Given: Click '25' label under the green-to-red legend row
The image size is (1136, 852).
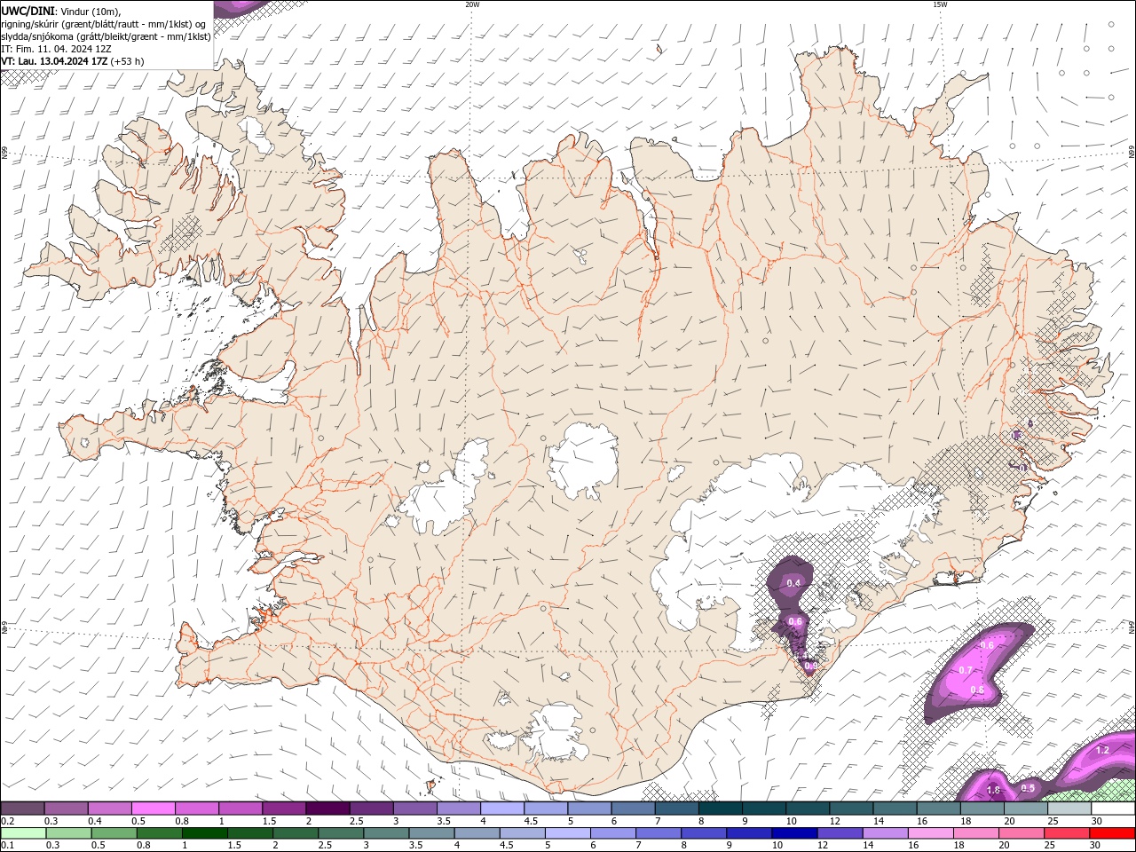Looking at the screenshot, I should 1050,845.
